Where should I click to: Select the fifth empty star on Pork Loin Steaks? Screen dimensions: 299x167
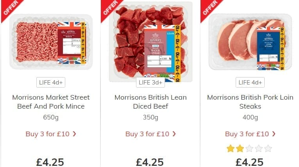268,149
